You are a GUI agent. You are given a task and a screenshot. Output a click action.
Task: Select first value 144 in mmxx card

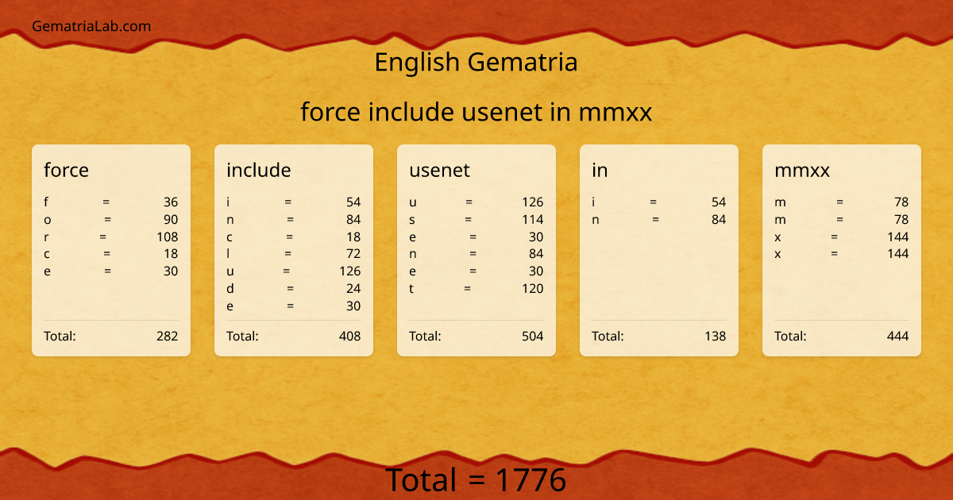tap(898, 237)
